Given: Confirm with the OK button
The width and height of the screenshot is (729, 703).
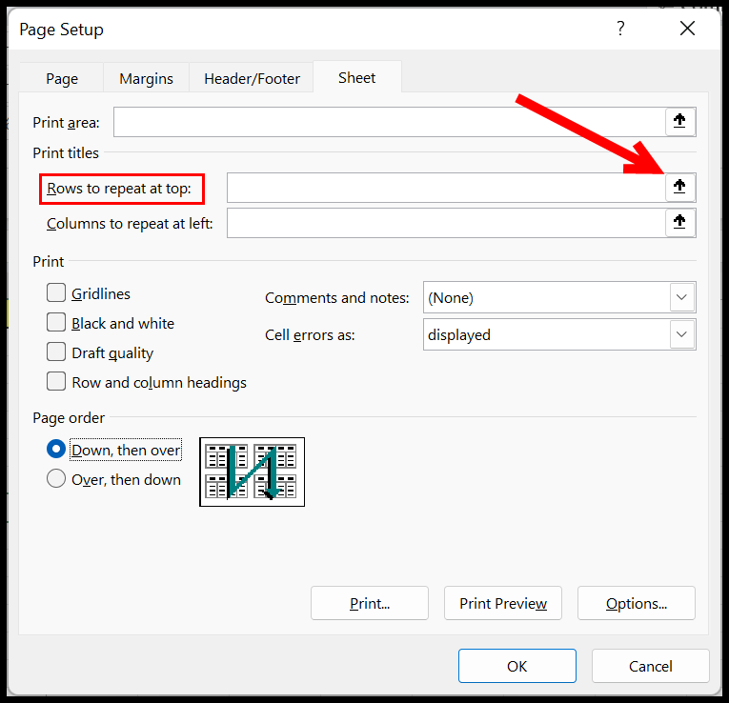Looking at the screenshot, I should point(517,666).
